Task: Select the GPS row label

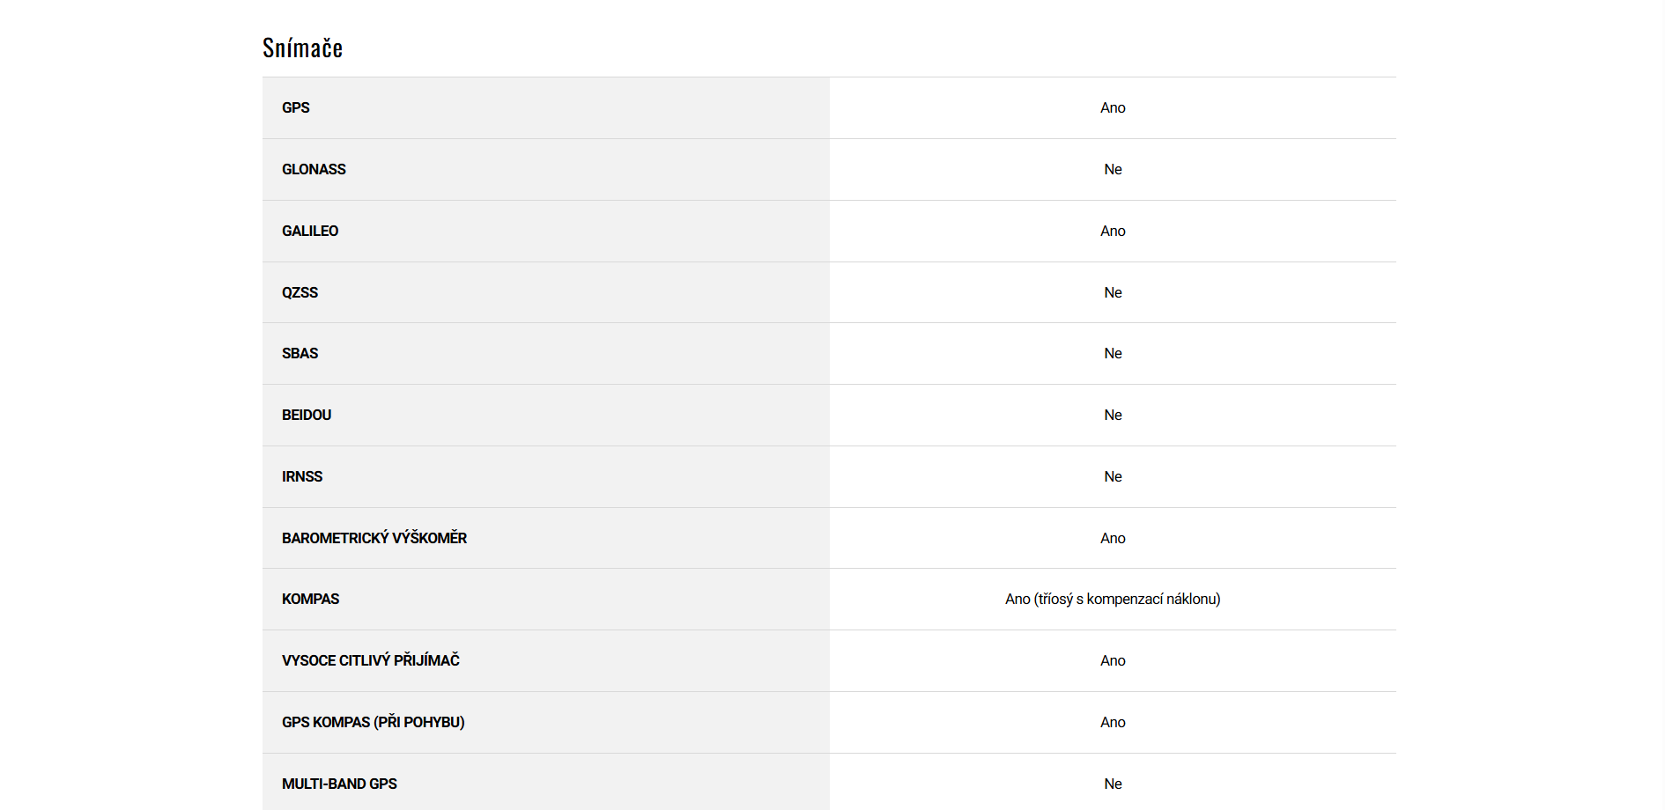Action: 296,107
